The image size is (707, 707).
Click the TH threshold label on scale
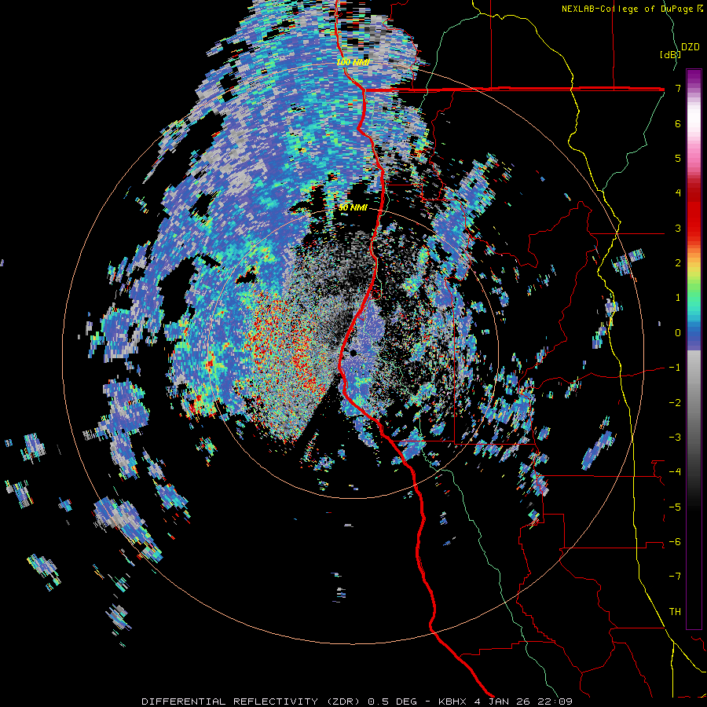coord(675,612)
